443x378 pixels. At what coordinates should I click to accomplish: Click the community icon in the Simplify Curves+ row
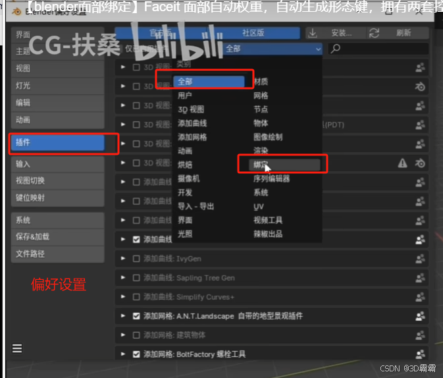[x=420, y=297]
